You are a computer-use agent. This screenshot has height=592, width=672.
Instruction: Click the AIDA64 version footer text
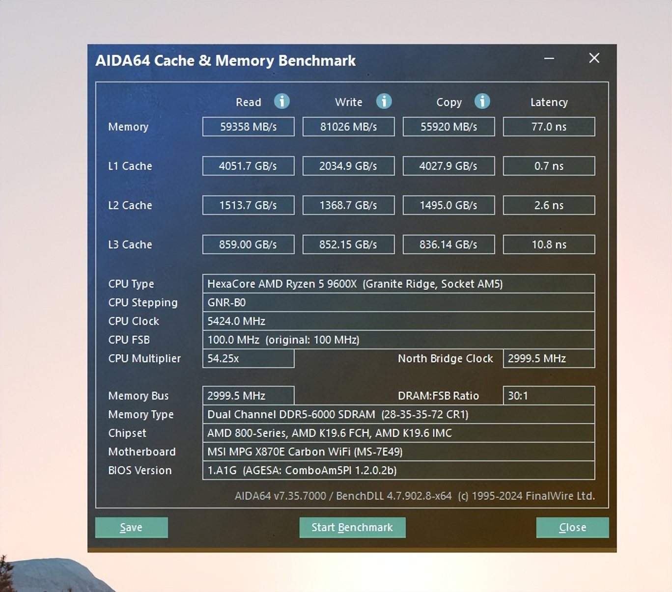coord(415,496)
